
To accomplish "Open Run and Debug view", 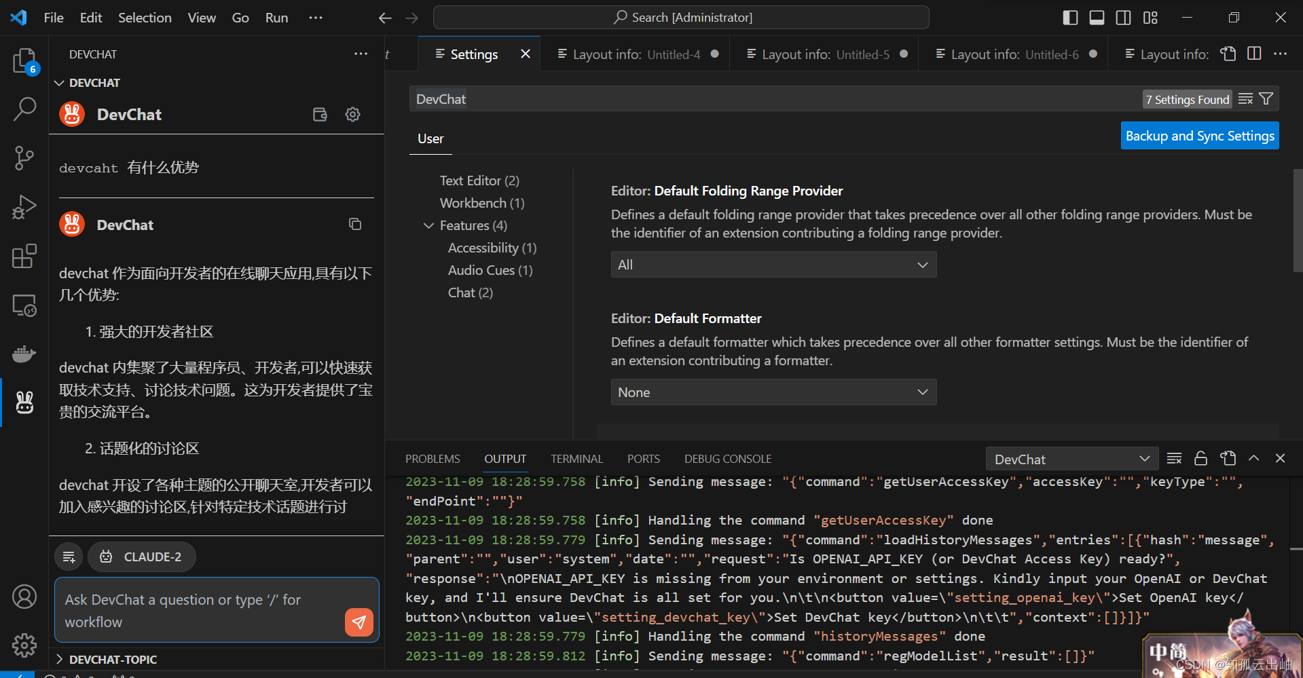I will (x=24, y=207).
